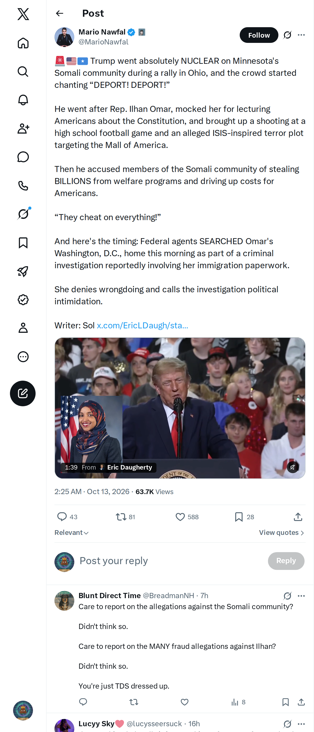Expand the Relevant reply sorting dropdown
Image resolution: width=314 pixels, height=732 pixels.
point(71,533)
